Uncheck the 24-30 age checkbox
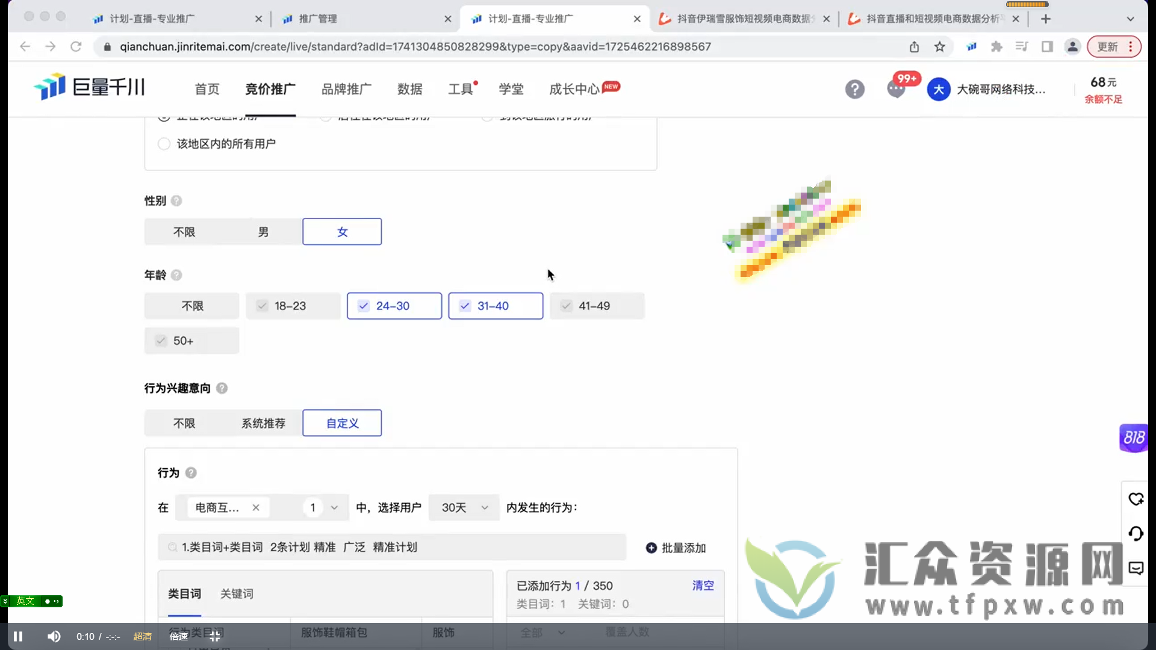 363,306
